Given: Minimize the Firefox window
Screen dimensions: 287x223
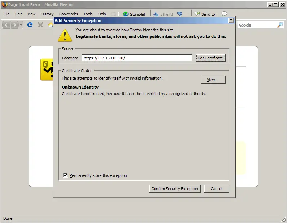Looking at the screenshot, I should click(270, 5).
